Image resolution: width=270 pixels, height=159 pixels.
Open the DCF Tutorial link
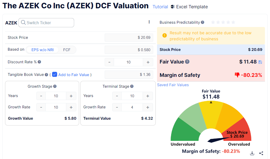160,7
